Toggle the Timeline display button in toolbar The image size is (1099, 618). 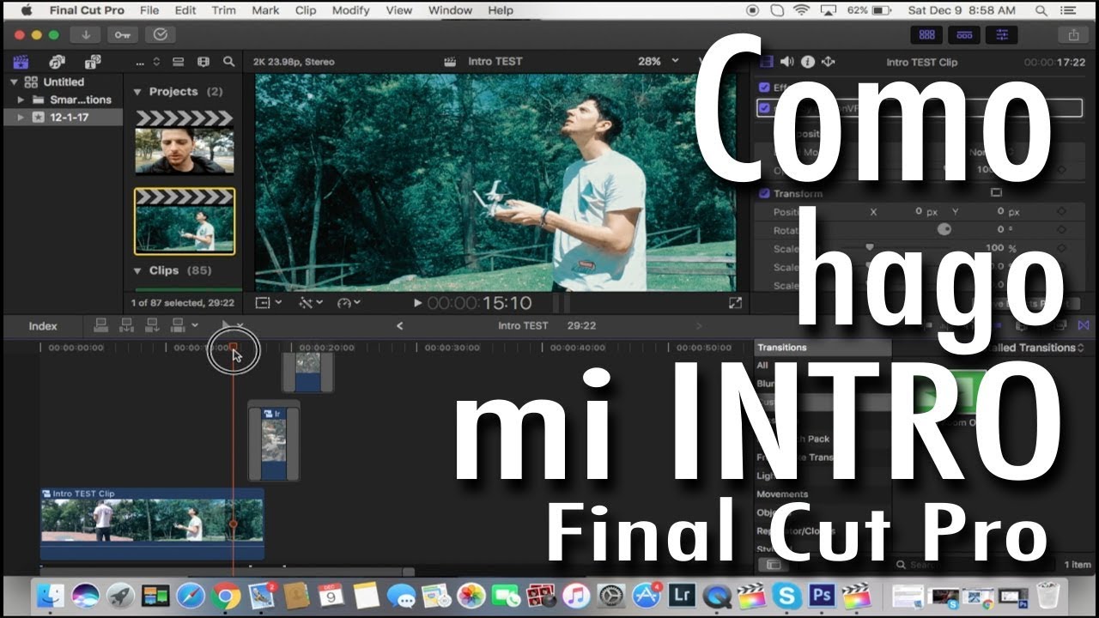click(964, 35)
